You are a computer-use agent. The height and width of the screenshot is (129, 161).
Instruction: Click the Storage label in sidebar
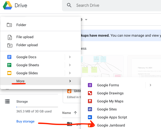tap(22, 101)
